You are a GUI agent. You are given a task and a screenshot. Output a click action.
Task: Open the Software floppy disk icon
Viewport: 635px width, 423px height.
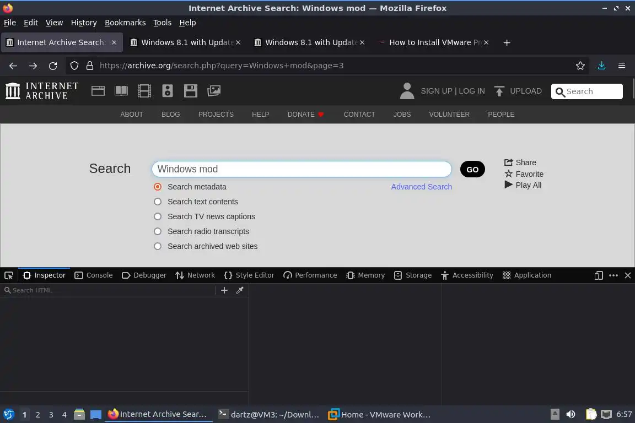click(190, 91)
